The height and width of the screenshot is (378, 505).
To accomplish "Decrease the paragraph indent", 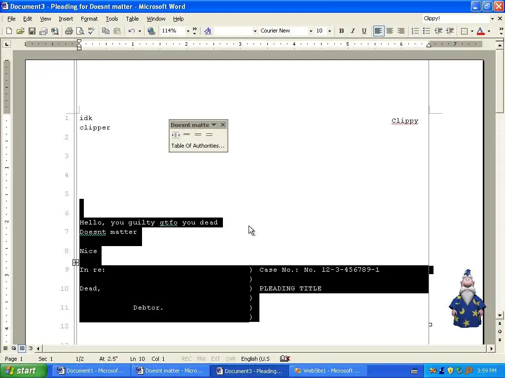I will [x=438, y=31].
